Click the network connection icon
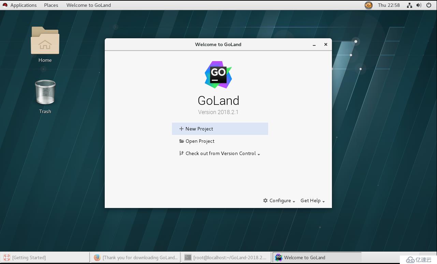Screen dimensions: 437x264 point(409,5)
